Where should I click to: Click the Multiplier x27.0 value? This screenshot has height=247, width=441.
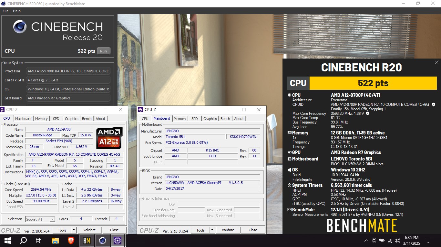tap(41, 196)
